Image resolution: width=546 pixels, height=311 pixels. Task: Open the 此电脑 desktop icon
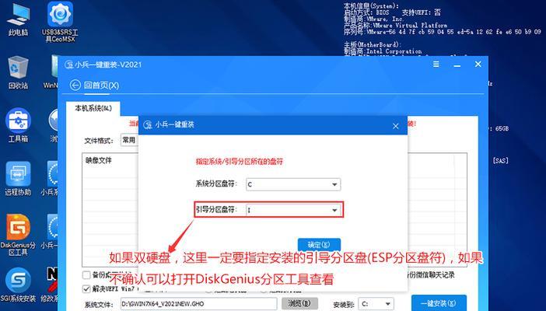(18, 20)
